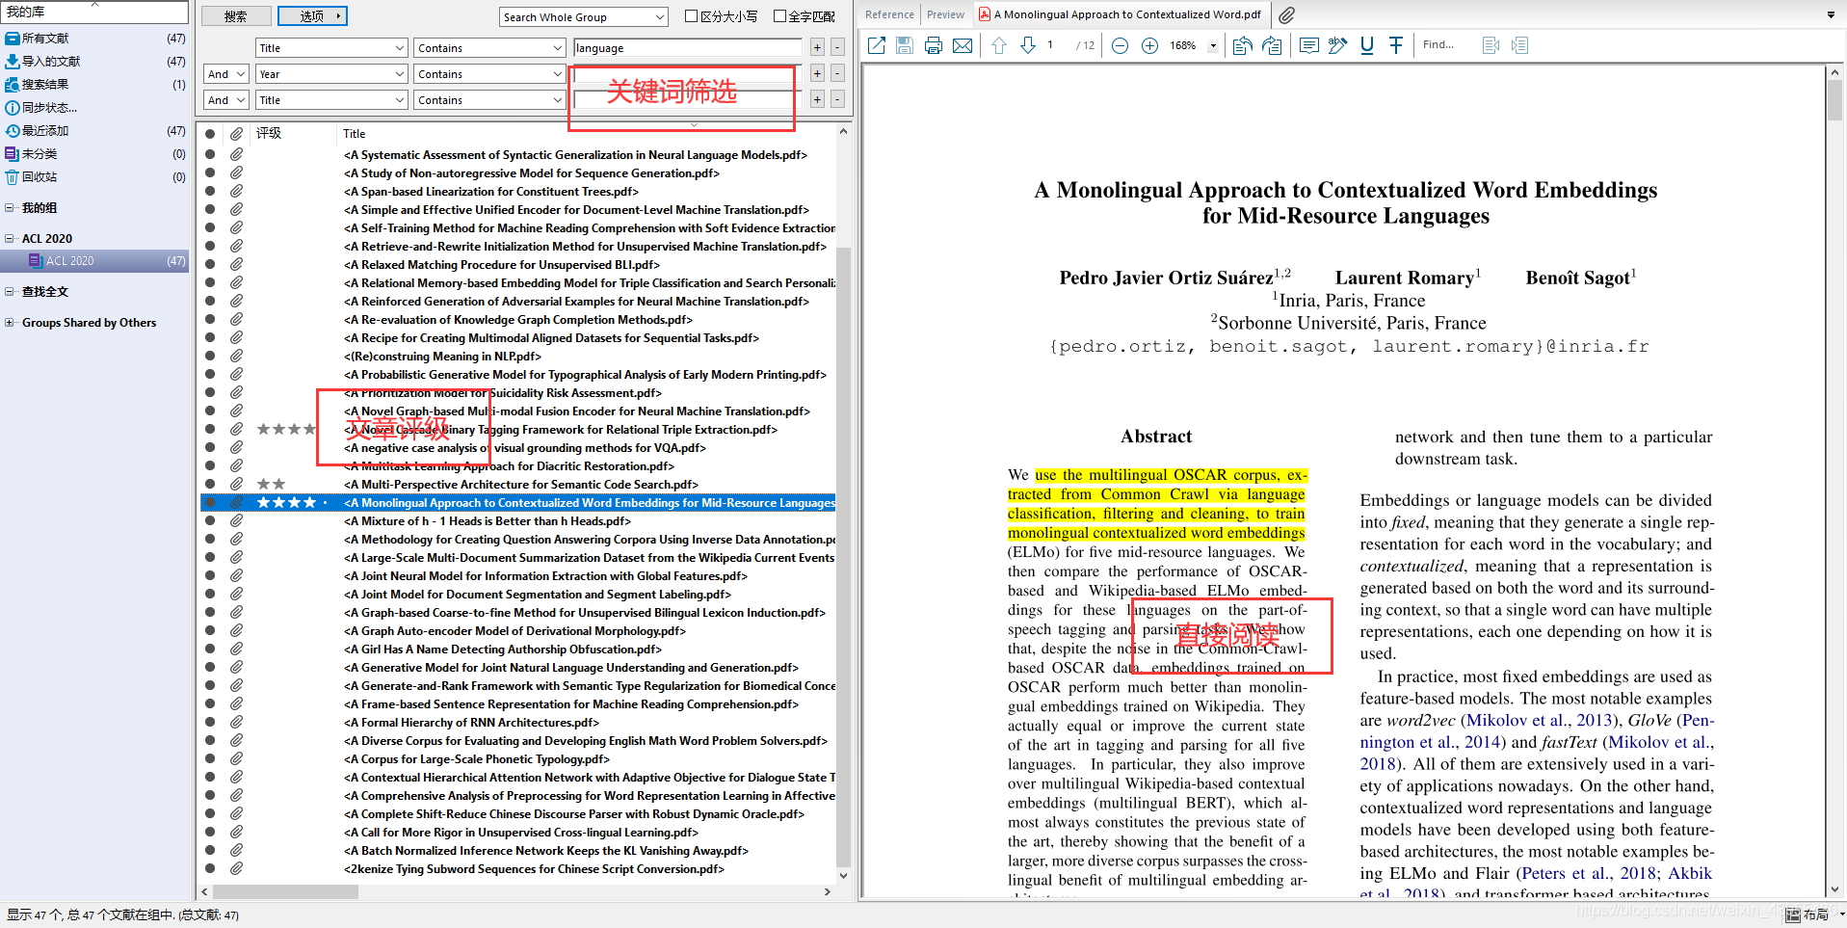Open 所有文献 all references group

pyautogui.click(x=45, y=39)
